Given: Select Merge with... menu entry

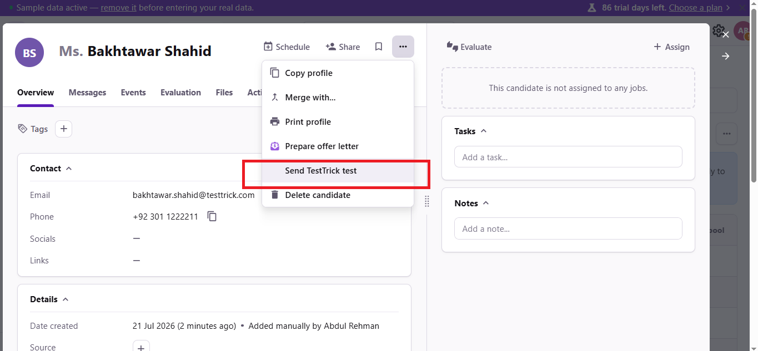Looking at the screenshot, I should pos(338,98).
